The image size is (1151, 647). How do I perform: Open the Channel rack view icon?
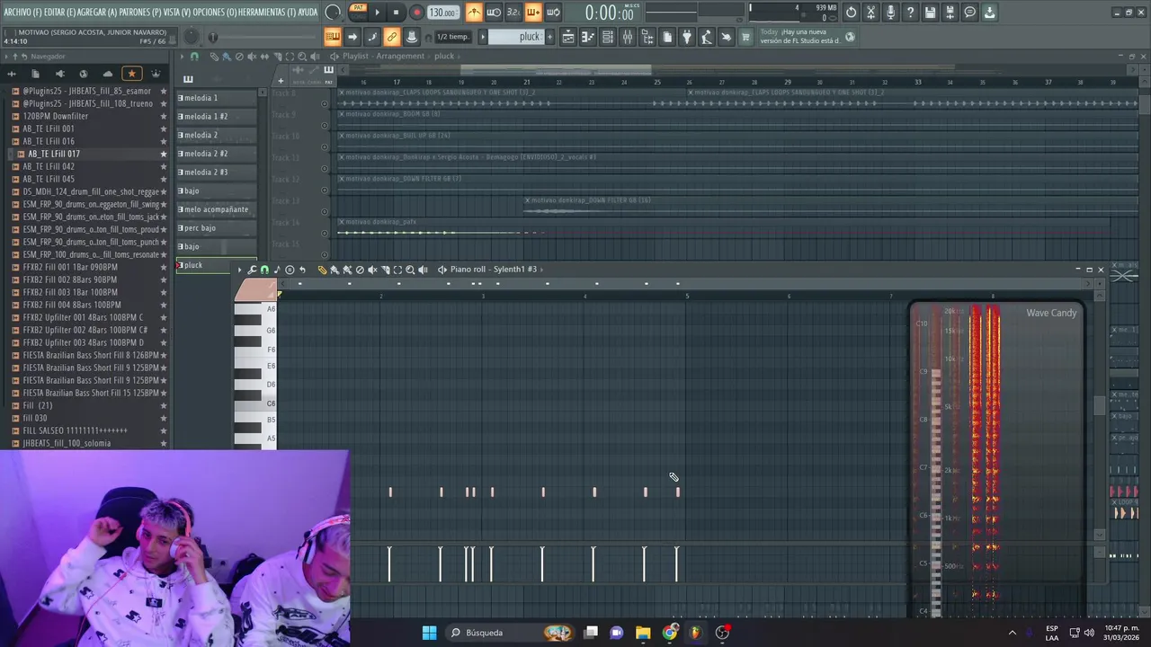(607, 37)
